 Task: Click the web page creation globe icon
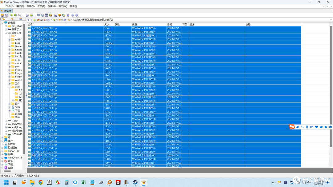pyautogui.click(x=64, y=15)
